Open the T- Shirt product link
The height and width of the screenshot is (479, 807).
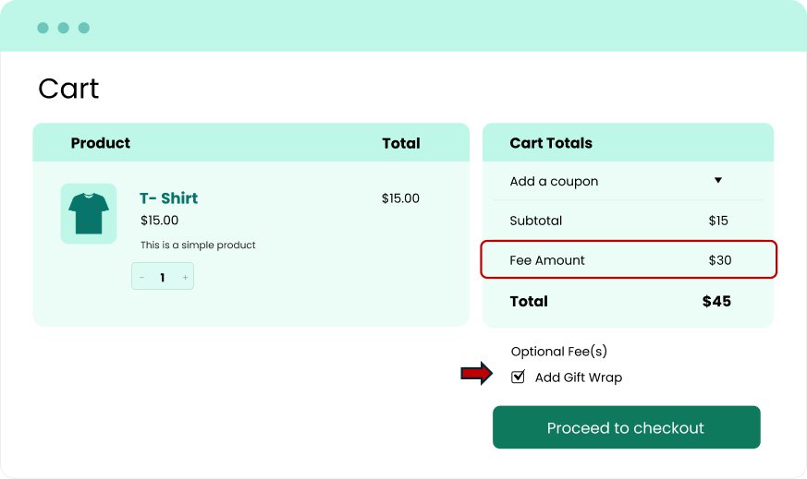coord(168,198)
